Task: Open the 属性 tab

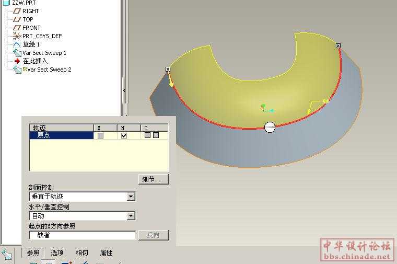Action: [x=106, y=252]
